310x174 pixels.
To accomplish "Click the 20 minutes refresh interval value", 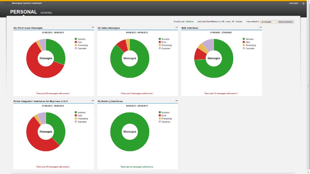I will click(x=233, y=22).
